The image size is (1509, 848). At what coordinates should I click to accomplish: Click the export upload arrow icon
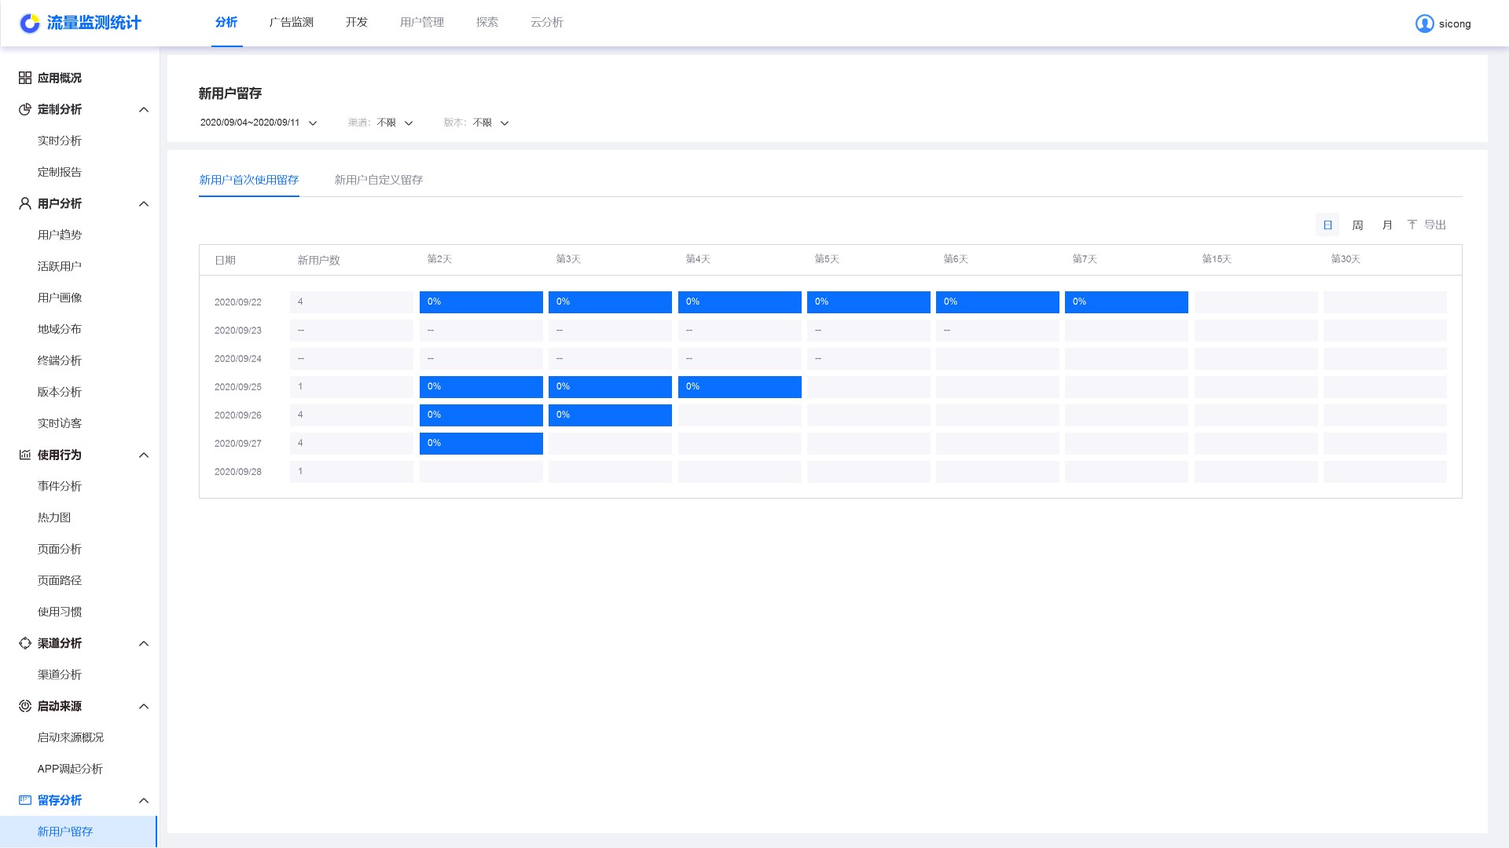point(1412,225)
